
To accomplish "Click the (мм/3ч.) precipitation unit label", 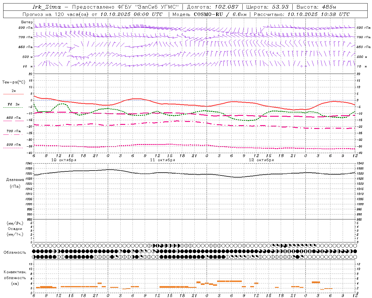I will point(15,223).
